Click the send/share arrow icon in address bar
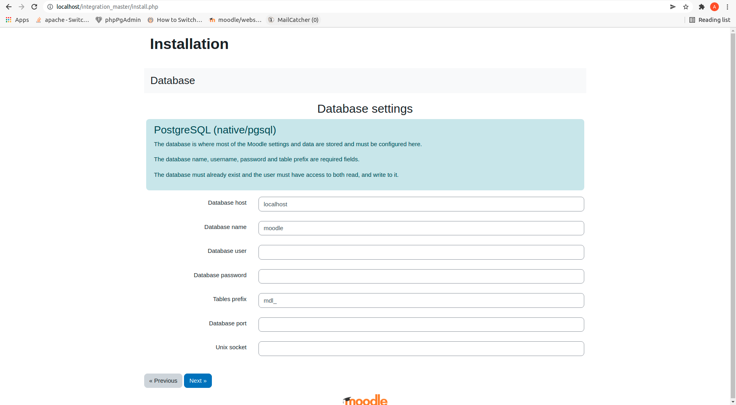 click(673, 7)
